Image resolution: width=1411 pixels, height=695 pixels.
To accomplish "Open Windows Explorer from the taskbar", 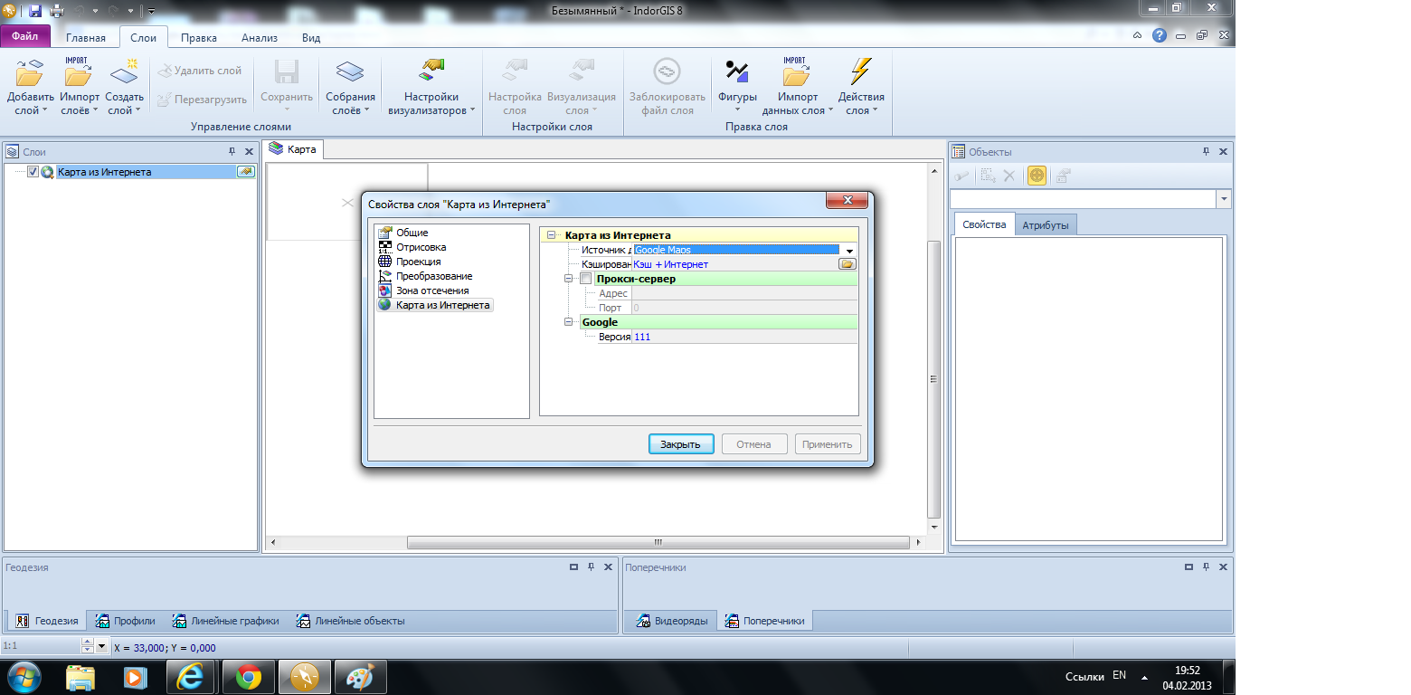I will pyautogui.click(x=80, y=676).
